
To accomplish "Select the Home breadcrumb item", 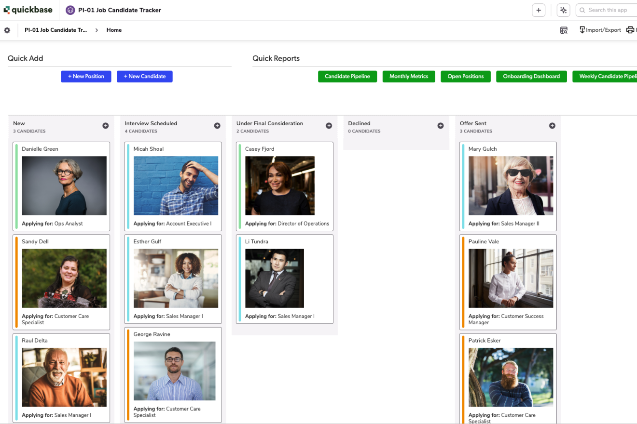I will (114, 30).
